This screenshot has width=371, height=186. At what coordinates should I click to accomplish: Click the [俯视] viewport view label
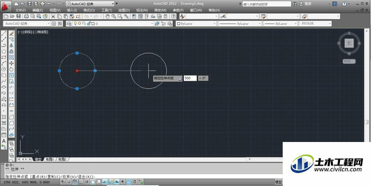tap(28, 32)
